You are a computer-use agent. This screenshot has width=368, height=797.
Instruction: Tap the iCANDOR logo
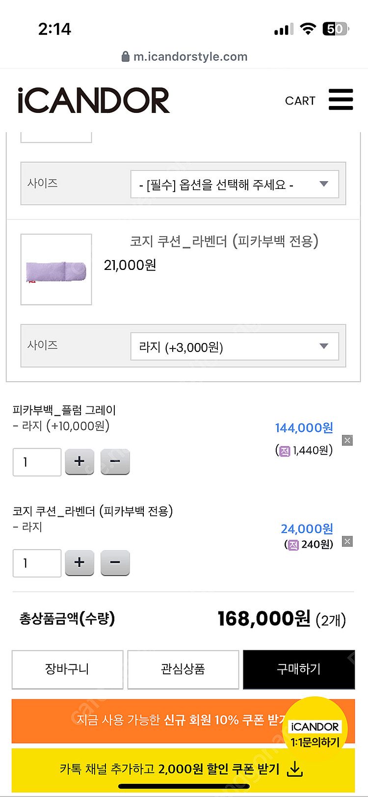coord(93,101)
